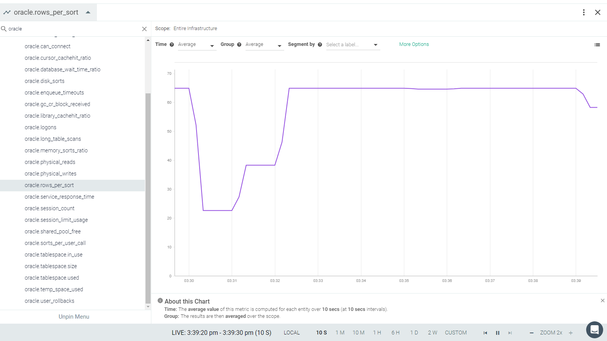The image size is (607, 341).
Task: Select the 10 M time range
Action: (358, 333)
